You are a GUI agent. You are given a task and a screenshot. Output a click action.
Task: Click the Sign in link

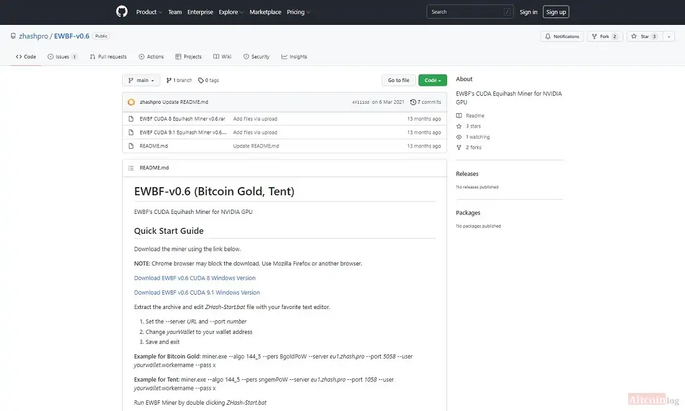(528, 12)
